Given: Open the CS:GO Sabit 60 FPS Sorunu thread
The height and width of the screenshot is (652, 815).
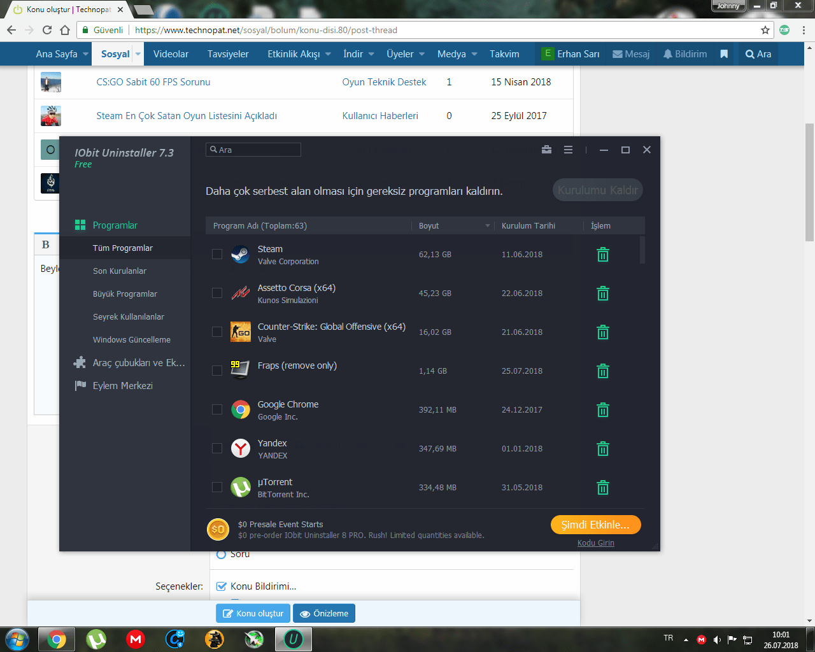Looking at the screenshot, I should [x=153, y=82].
